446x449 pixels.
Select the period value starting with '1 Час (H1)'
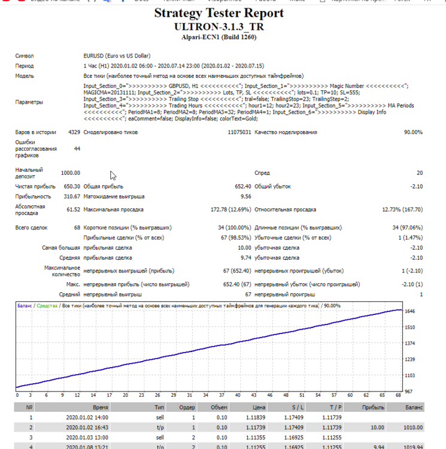coord(174,66)
